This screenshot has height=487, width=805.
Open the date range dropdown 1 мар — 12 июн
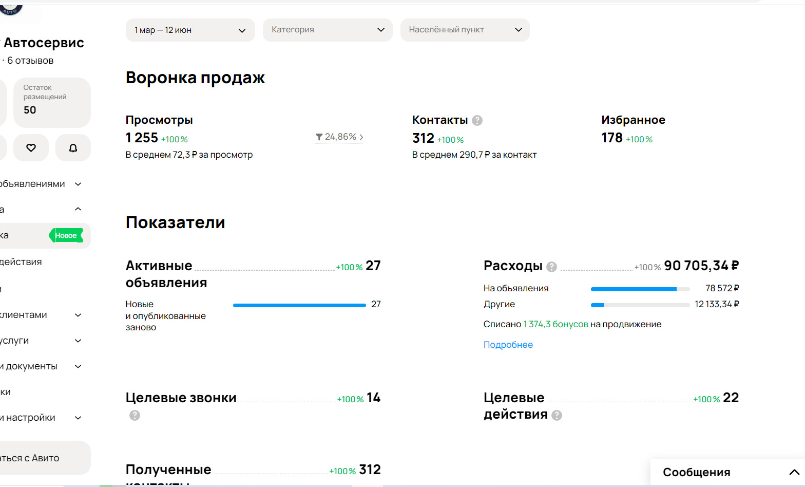click(x=190, y=30)
